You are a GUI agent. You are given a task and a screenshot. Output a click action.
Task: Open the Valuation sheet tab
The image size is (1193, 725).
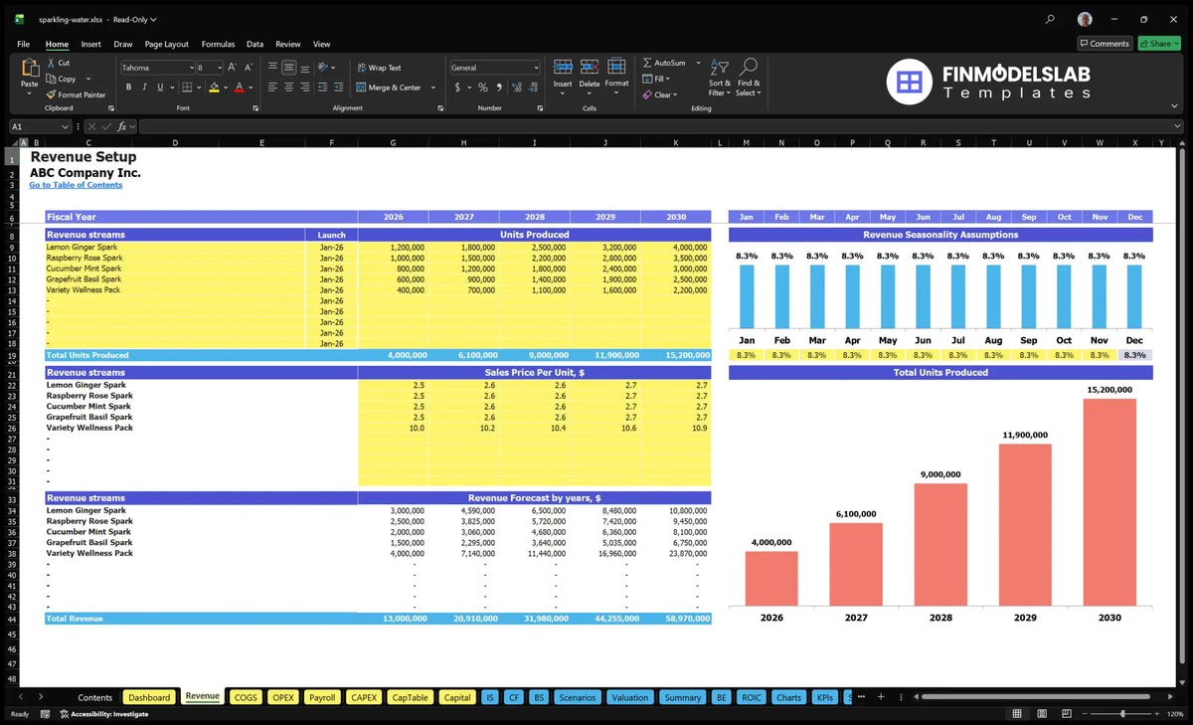click(629, 697)
